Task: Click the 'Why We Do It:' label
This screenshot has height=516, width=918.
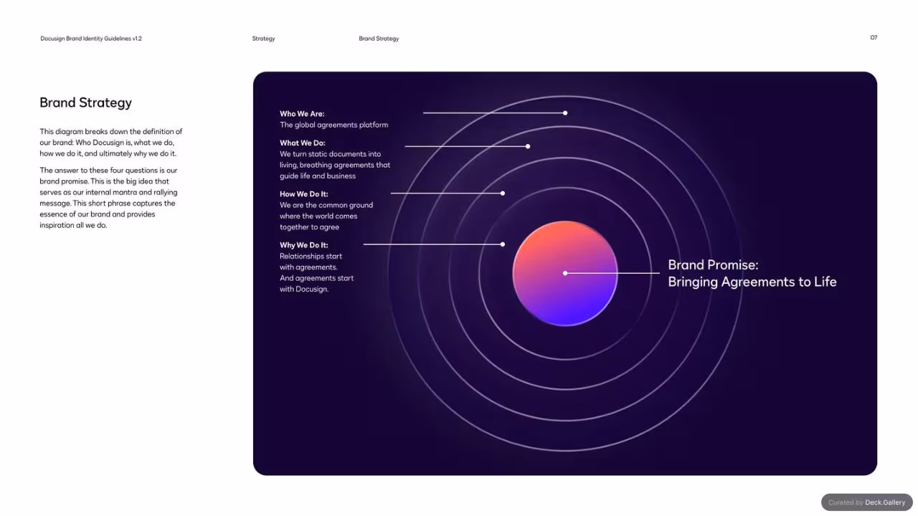Action: [304, 245]
